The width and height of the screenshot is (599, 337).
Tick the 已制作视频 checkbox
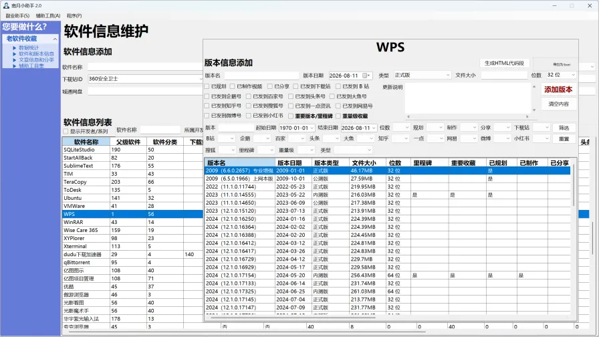pos(232,86)
